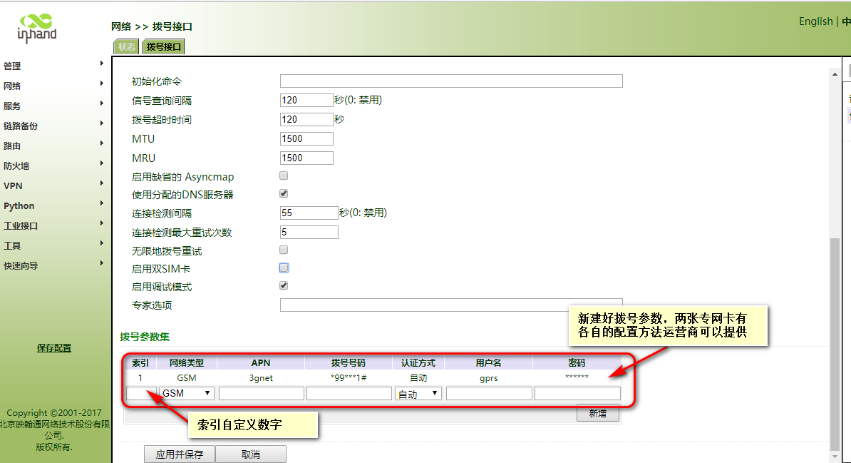Click inside the MTU input field
Image resolution: width=851 pixels, height=463 pixels.
pos(306,138)
